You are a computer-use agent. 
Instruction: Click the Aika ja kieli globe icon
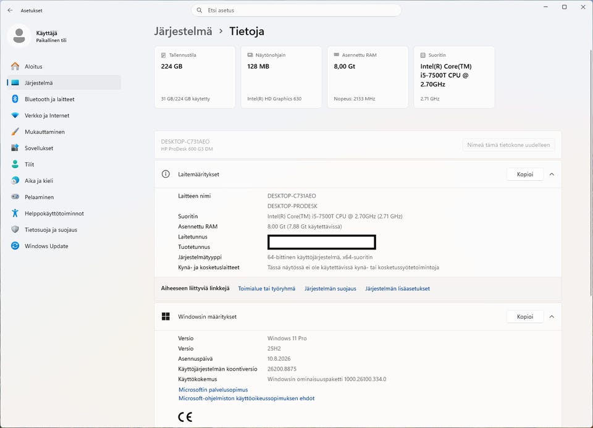[15, 180]
